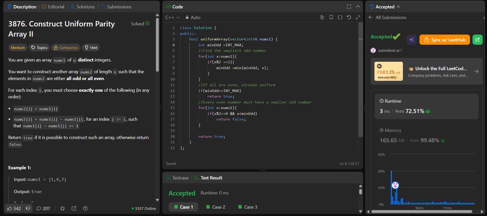This screenshot has width=487, height=216.
Task: Click the curly braces icon in the code toolbar
Action: click(x=340, y=17)
